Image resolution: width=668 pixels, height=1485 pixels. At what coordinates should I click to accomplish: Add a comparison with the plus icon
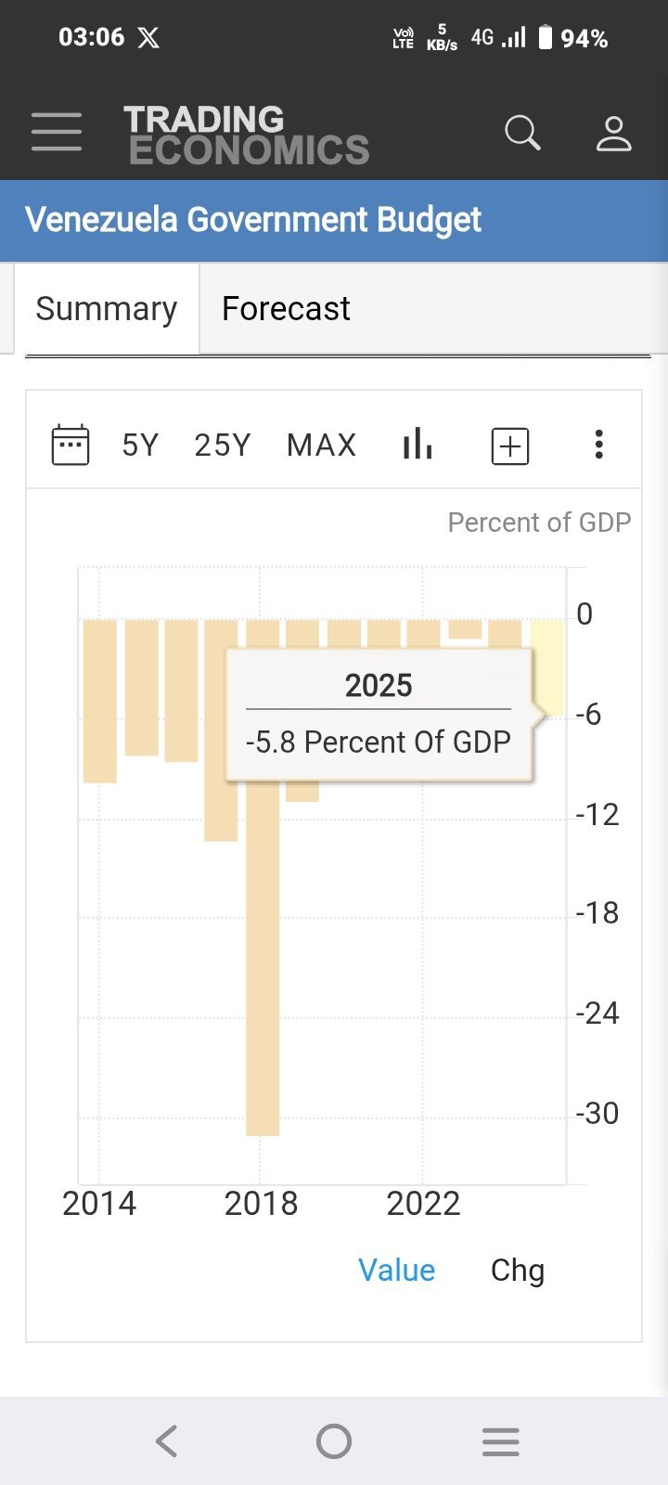(x=509, y=446)
